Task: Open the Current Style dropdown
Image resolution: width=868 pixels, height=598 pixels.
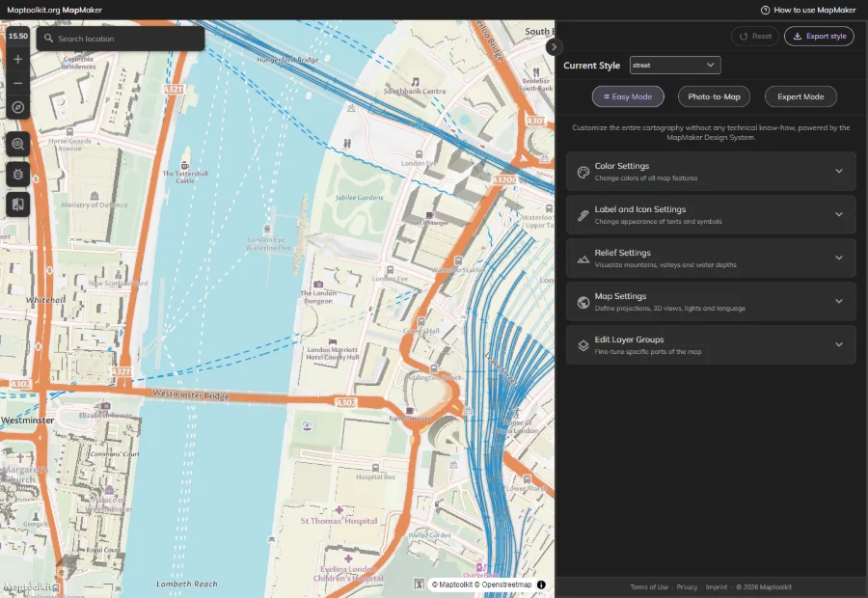Action: (675, 66)
